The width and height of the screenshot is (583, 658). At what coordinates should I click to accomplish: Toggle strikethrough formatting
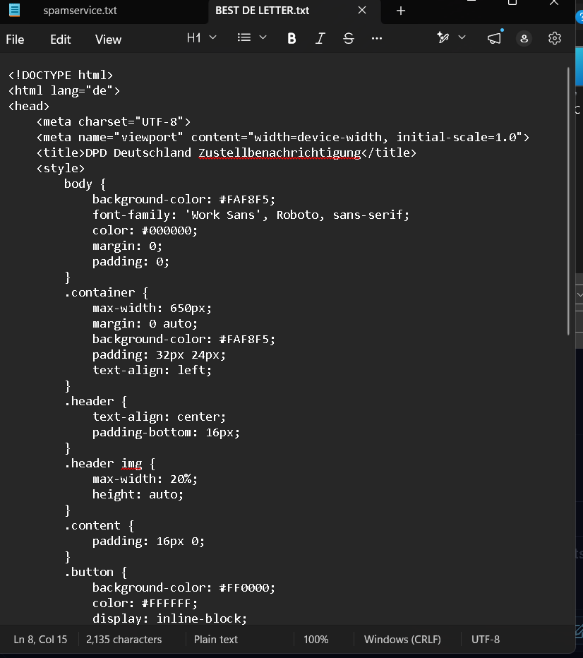(x=349, y=39)
